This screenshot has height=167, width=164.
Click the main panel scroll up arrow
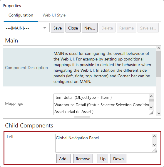(x=159, y=48)
